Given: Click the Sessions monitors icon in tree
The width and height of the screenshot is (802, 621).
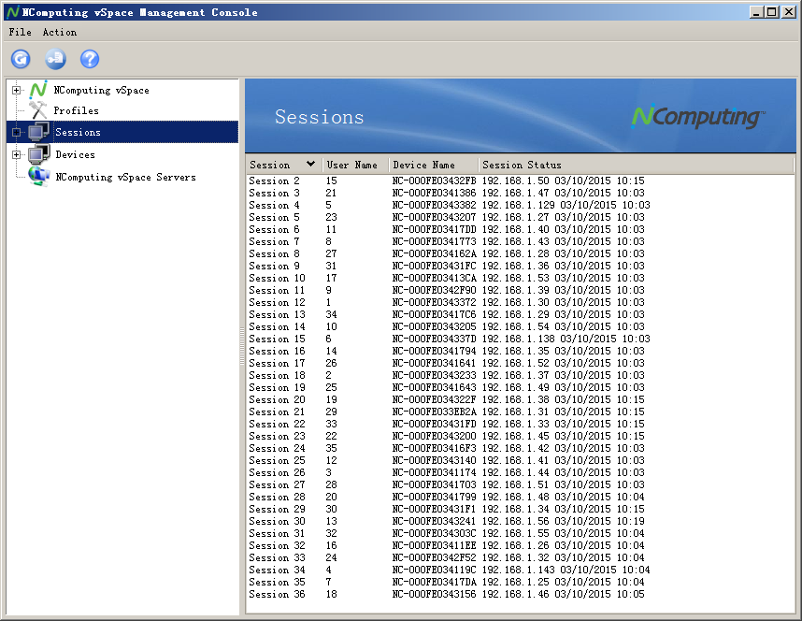Looking at the screenshot, I should pos(38,132).
